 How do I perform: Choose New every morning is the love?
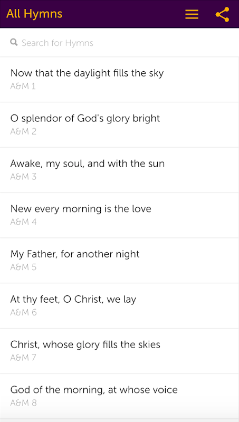(119, 215)
